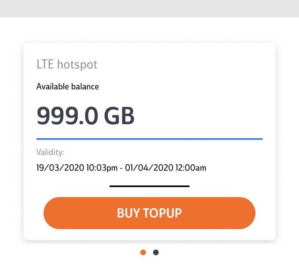Click the 12:00am expiry time
Screen dimensions: 299x266
[190, 168]
